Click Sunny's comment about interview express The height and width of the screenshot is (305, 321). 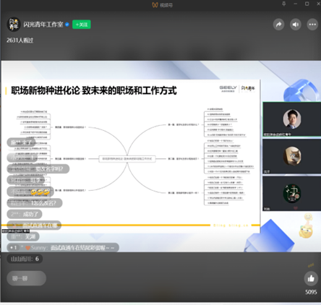pos(63,248)
